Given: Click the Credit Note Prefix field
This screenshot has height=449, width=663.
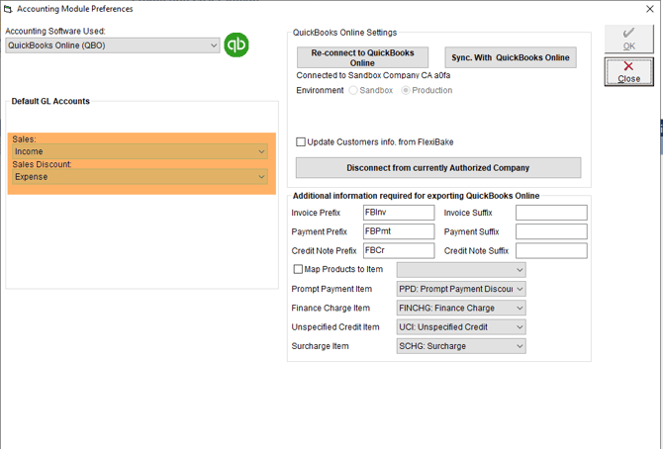Looking at the screenshot, I should coord(399,251).
